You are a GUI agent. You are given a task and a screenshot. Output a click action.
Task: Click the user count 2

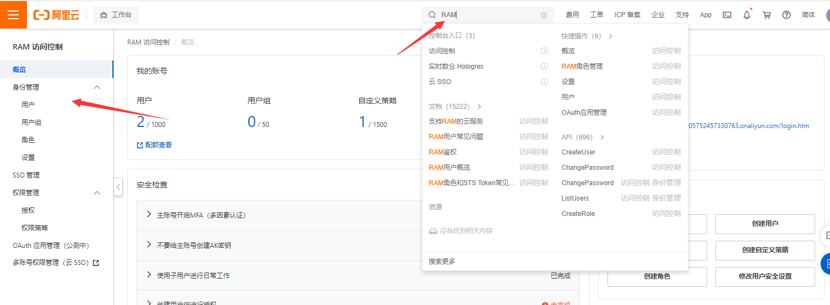140,121
